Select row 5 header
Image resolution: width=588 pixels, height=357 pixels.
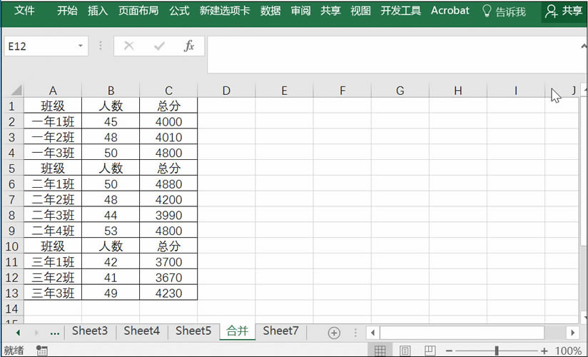click(12, 169)
